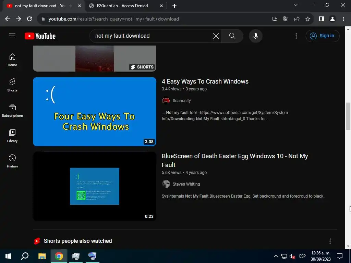The image size is (351, 263).
Task: Click the YouTube logo
Action: pos(40,36)
